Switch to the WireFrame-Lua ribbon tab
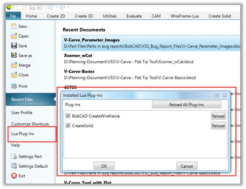Image resolution: width=246 pixels, height=189 pixels. [x=184, y=16]
